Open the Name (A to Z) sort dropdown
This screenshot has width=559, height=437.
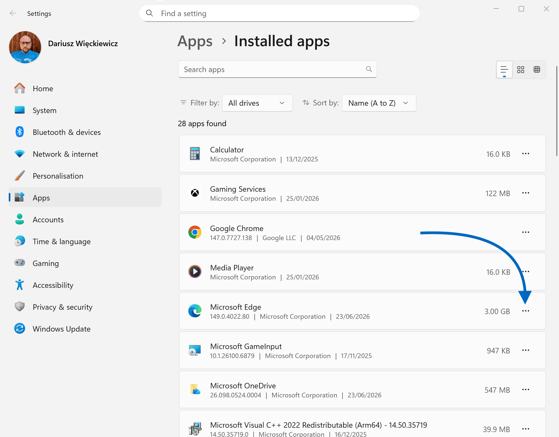(x=379, y=103)
